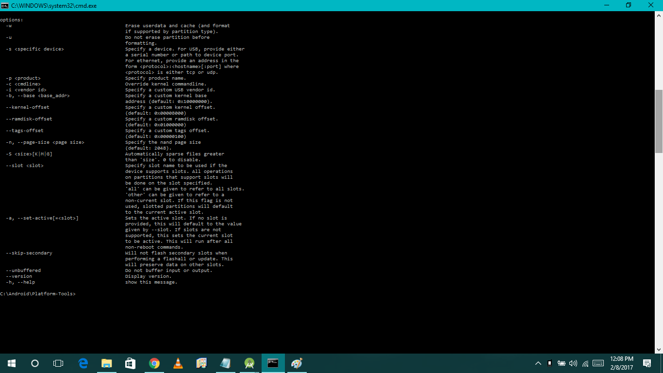Click the Notepad icon in taskbar
The height and width of the screenshot is (373, 663).
coord(225,363)
